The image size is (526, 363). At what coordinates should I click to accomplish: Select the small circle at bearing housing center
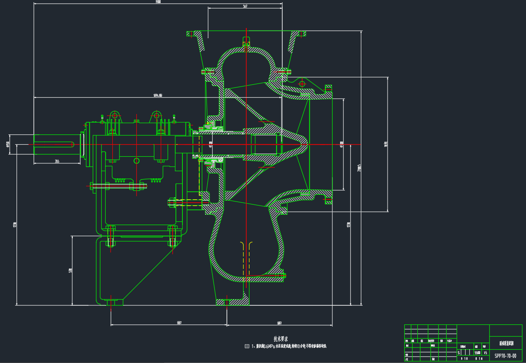pos(136,161)
